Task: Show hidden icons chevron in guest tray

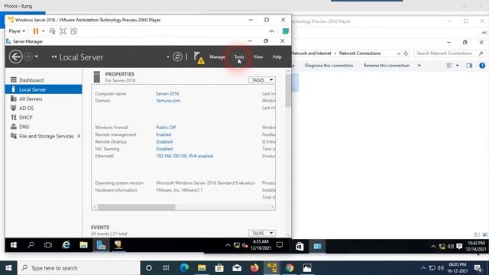Action: 228,245
